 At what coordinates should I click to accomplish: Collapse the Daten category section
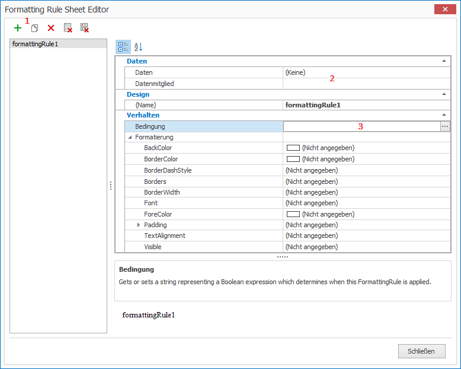coord(444,61)
